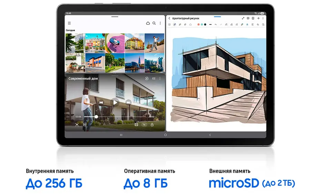Click the video seek bar handle
This screenshot has width=331, height=195.
(x=96, y=117)
